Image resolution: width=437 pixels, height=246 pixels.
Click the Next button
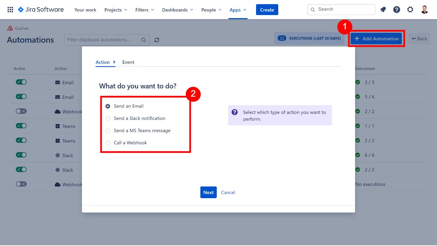(208, 192)
